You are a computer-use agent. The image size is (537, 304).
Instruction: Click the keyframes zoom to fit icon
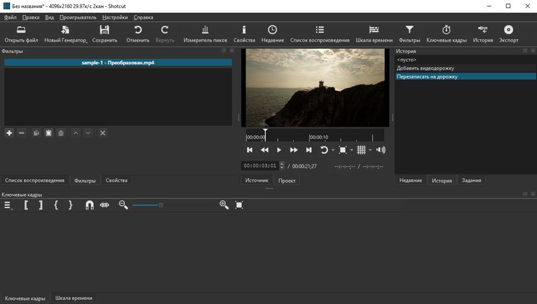pos(239,205)
